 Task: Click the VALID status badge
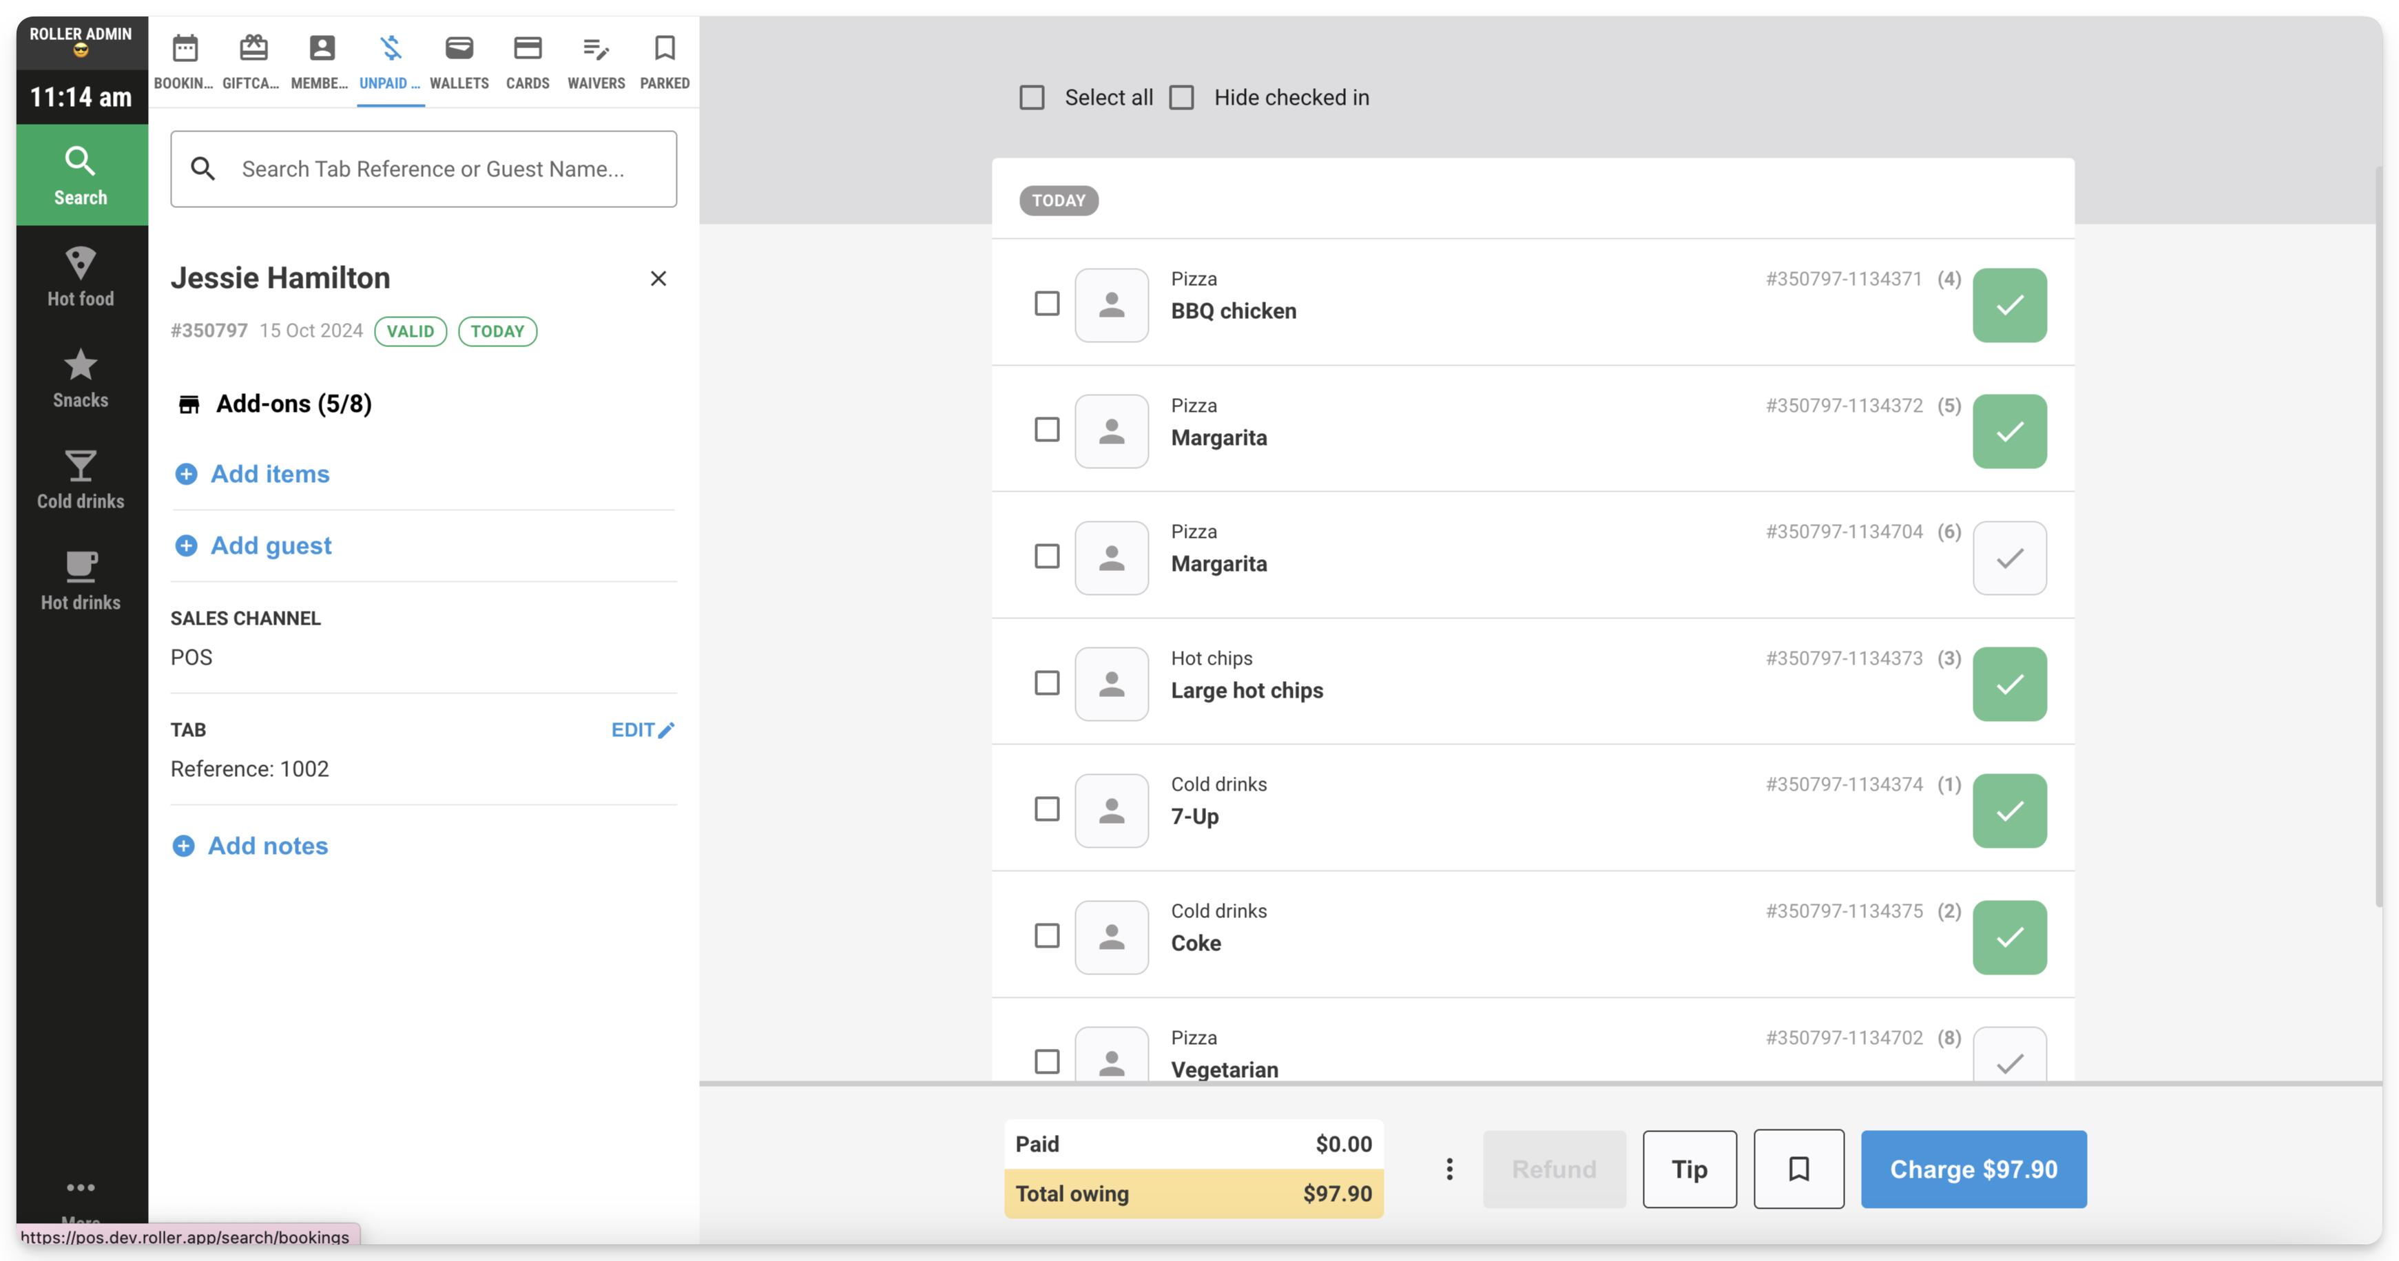coord(410,331)
